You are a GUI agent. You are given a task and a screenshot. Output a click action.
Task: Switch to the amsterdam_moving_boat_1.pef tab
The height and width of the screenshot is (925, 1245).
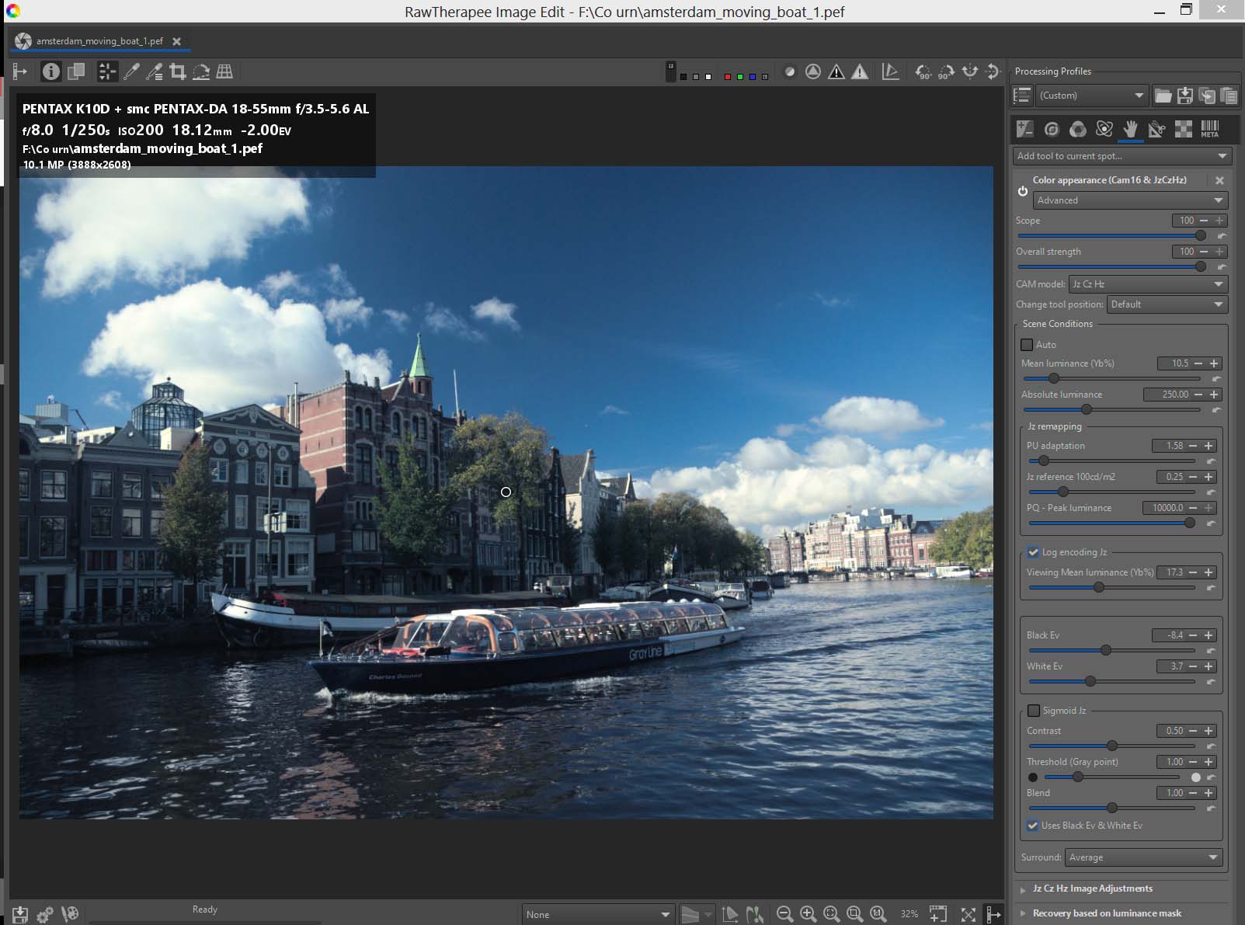click(x=99, y=41)
